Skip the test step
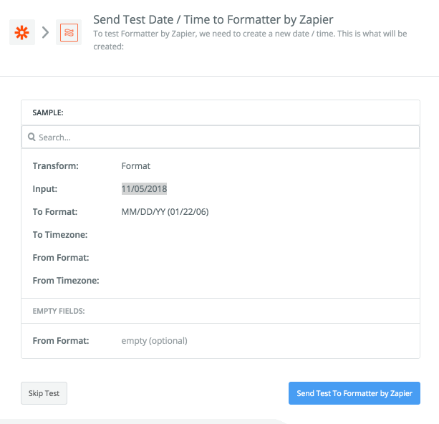 coord(44,393)
